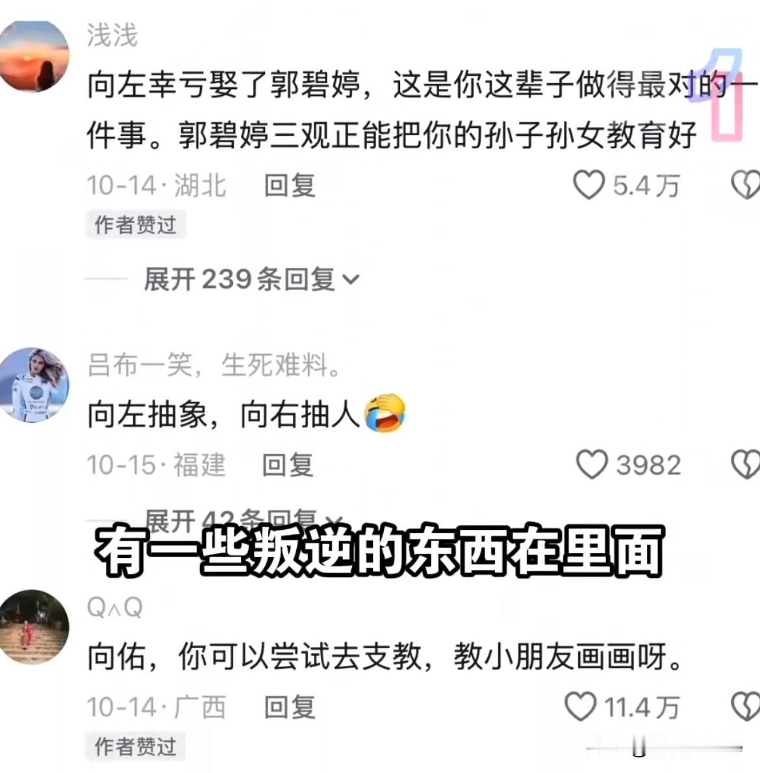Reply to QΛQ's comment from 广西
The width and height of the screenshot is (760, 773).
(290, 707)
